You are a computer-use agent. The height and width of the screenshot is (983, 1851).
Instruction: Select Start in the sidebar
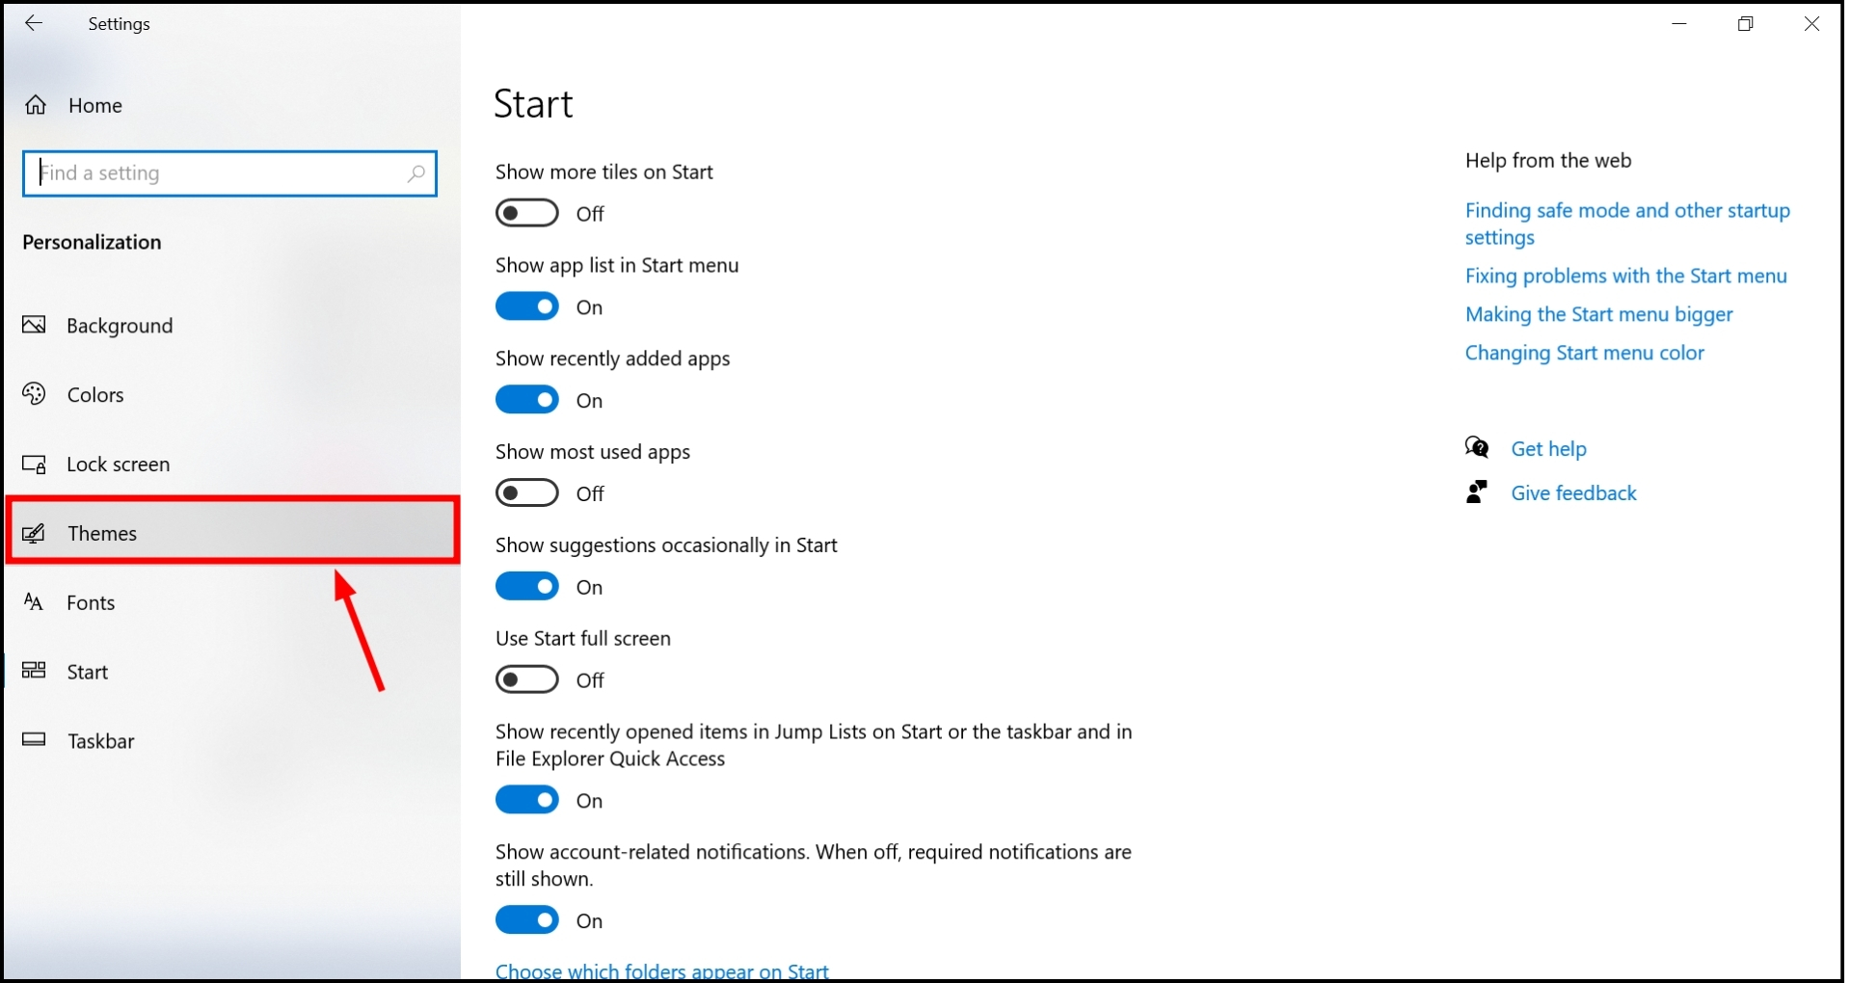coord(87,672)
